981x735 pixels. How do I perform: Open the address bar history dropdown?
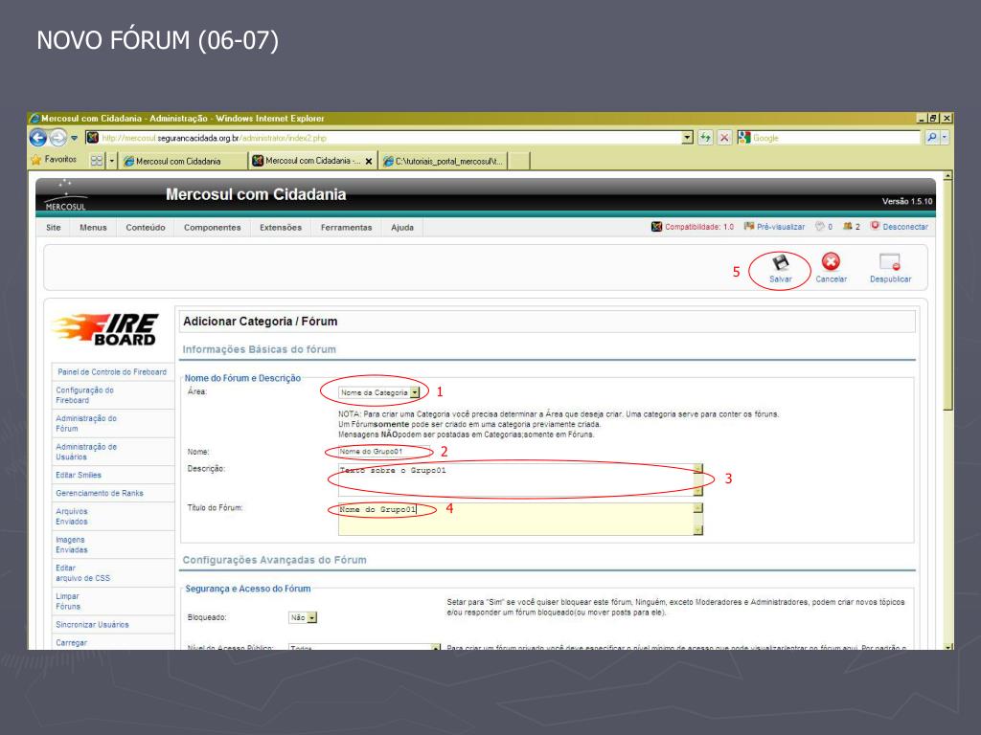687,138
